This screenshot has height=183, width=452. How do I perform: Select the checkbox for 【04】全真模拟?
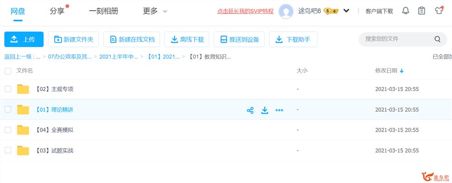click(x=8, y=130)
